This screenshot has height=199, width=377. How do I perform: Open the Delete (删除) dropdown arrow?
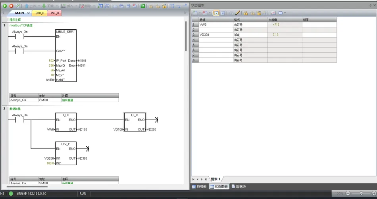point(94,6)
